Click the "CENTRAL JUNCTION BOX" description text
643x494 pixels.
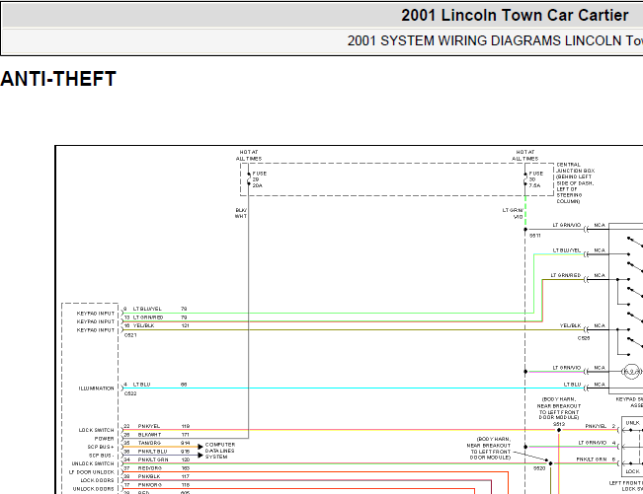[x=575, y=183]
